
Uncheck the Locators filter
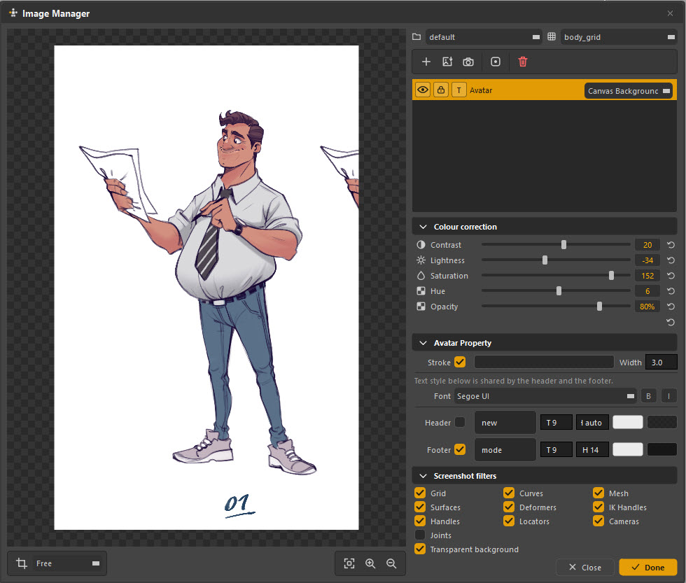[509, 521]
